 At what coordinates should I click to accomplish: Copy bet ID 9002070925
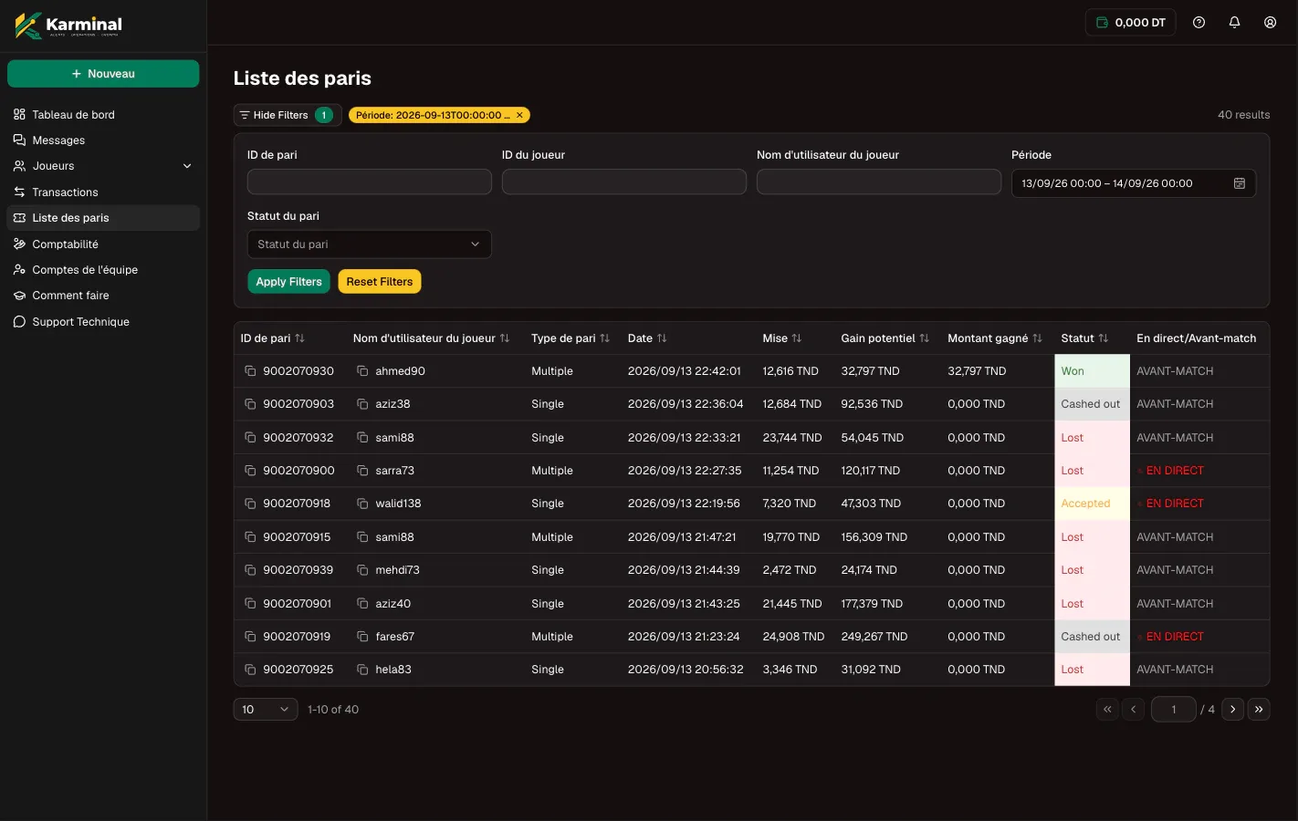click(250, 670)
